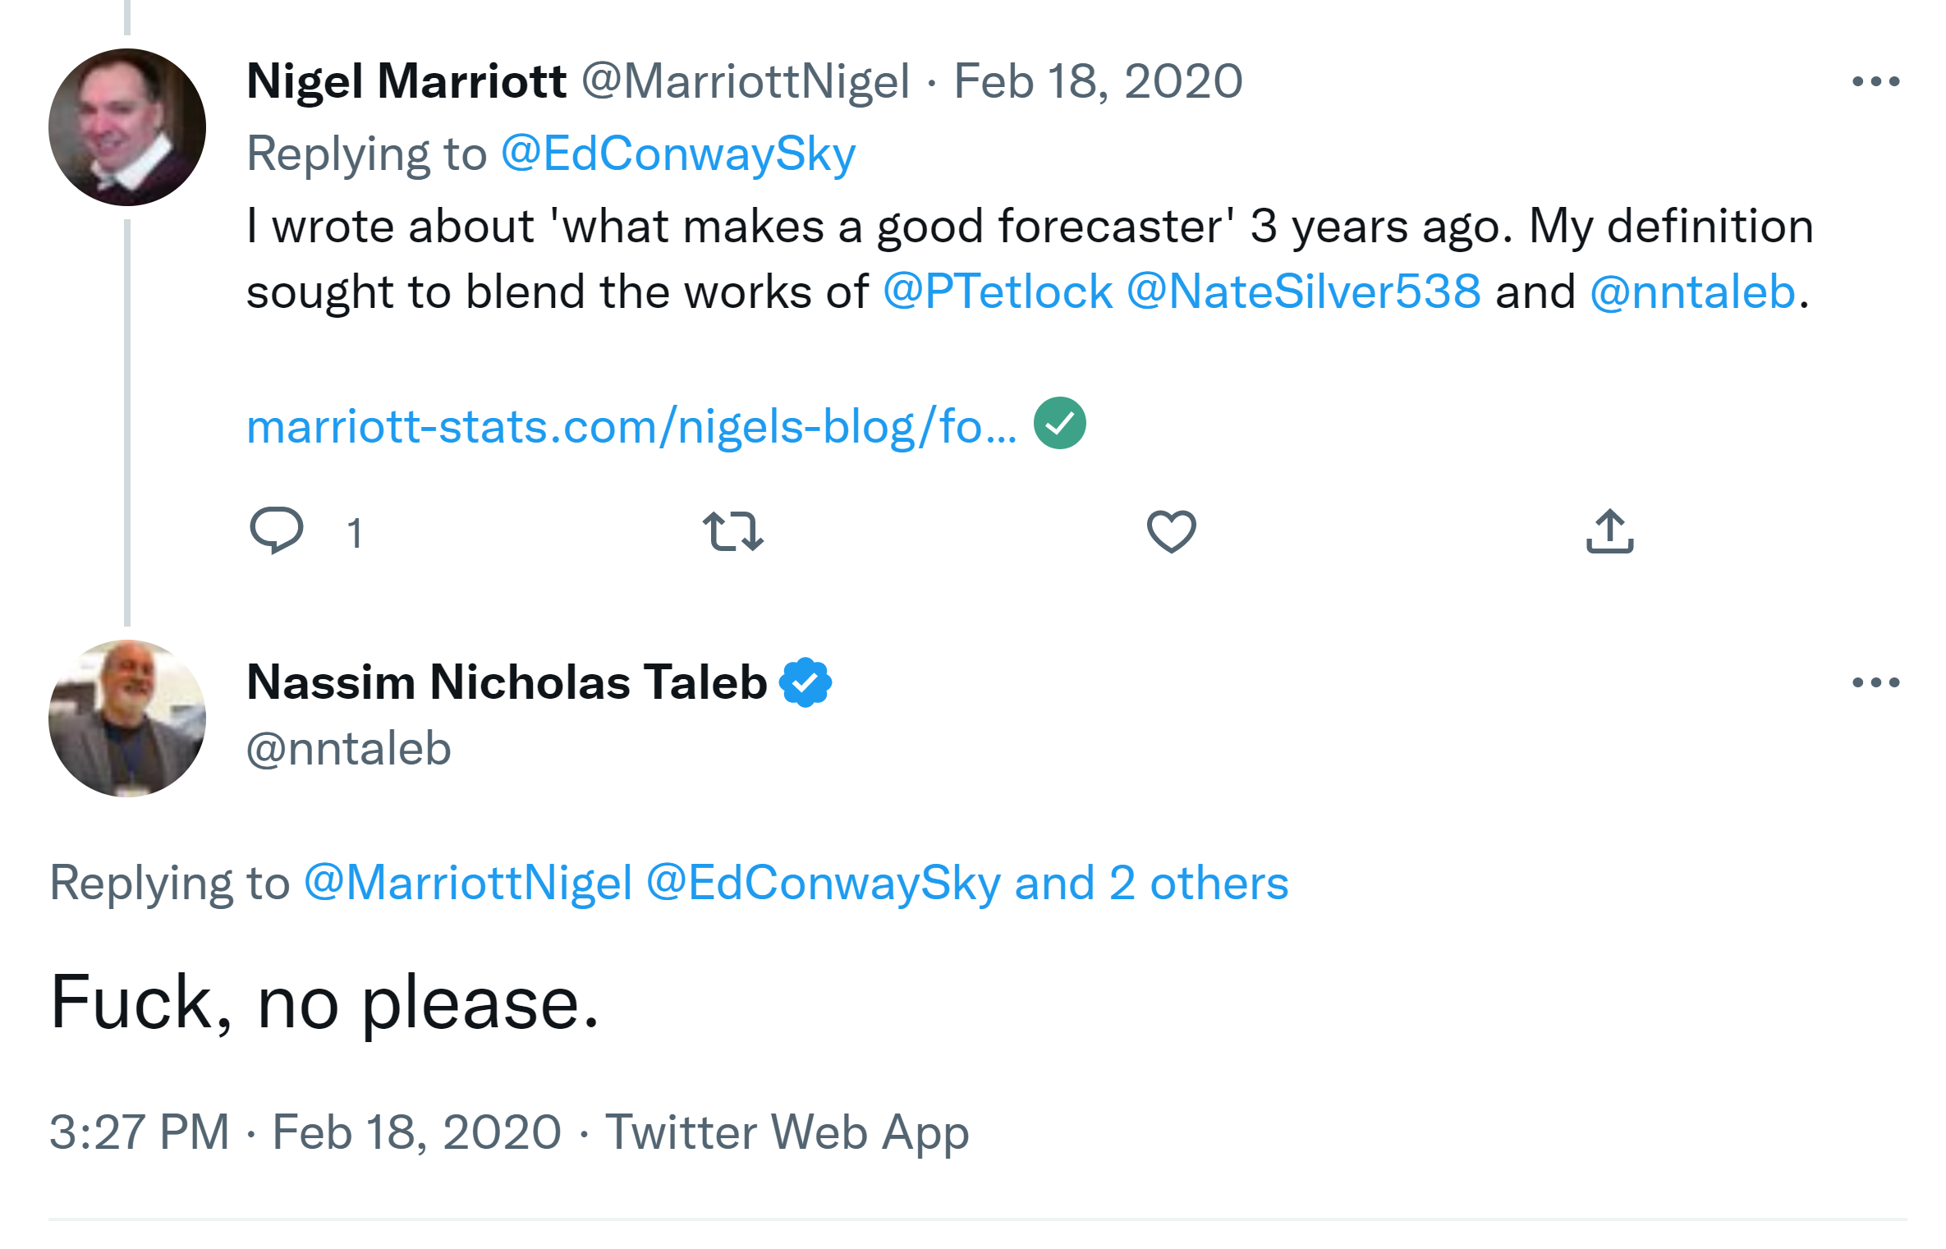The height and width of the screenshot is (1249, 1946).
Task: Click the @nntaleb mention in Nigel's tweet
Action: [1692, 292]
